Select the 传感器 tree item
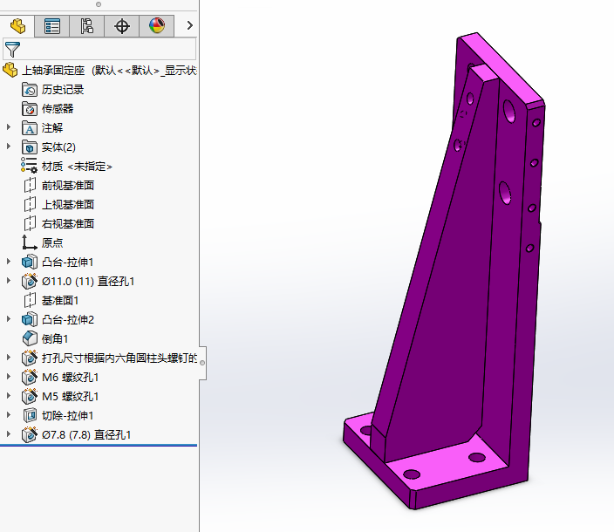Screen dimensions: 614x532 pos(58,109)
